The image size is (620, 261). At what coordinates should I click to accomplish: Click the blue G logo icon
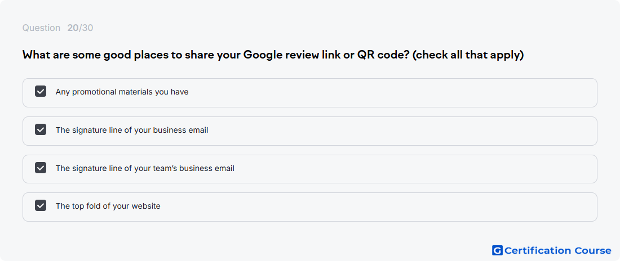[497, 250]
